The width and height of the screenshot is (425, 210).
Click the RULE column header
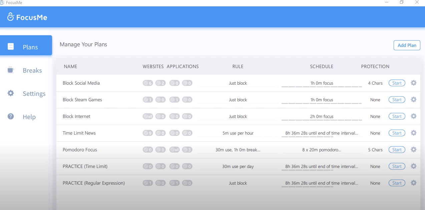238,66
